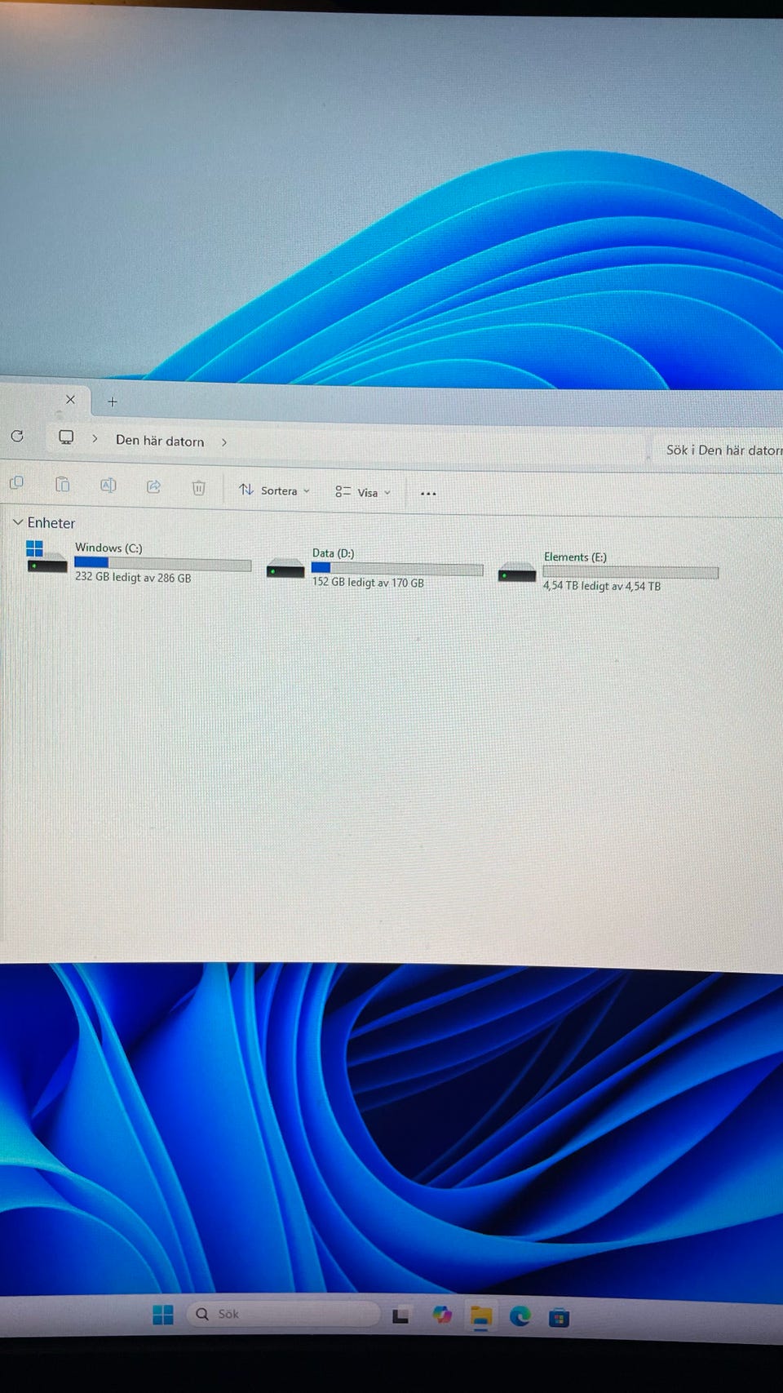
Task: Click the Share icon in toolbar
Action: pyautogui.click(x=153, y=487)
